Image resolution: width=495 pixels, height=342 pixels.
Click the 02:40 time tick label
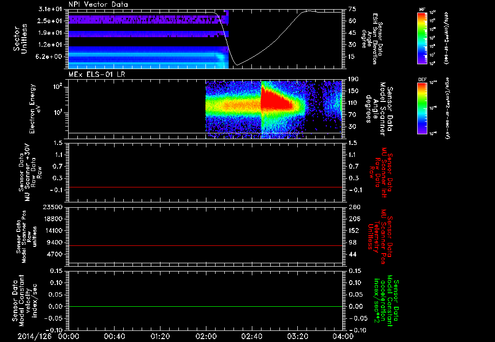click(x=251, y=336)
